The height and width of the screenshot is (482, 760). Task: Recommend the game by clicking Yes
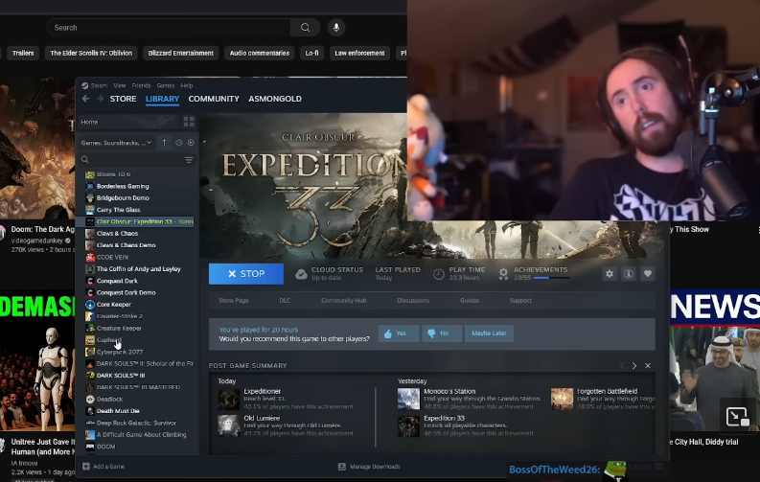(399, 333)
